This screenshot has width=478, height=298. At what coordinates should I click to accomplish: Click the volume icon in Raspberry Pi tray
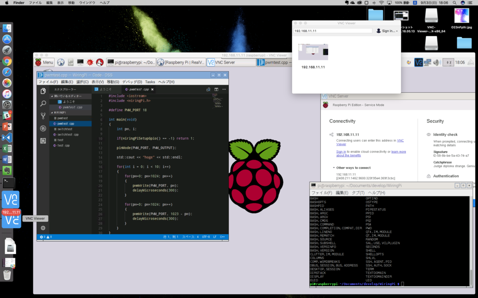[436, 62]
